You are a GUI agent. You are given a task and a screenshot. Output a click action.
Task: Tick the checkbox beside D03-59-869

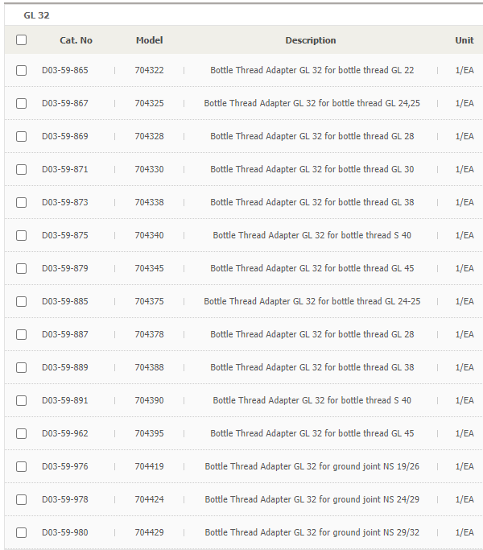tap(22, 136)
